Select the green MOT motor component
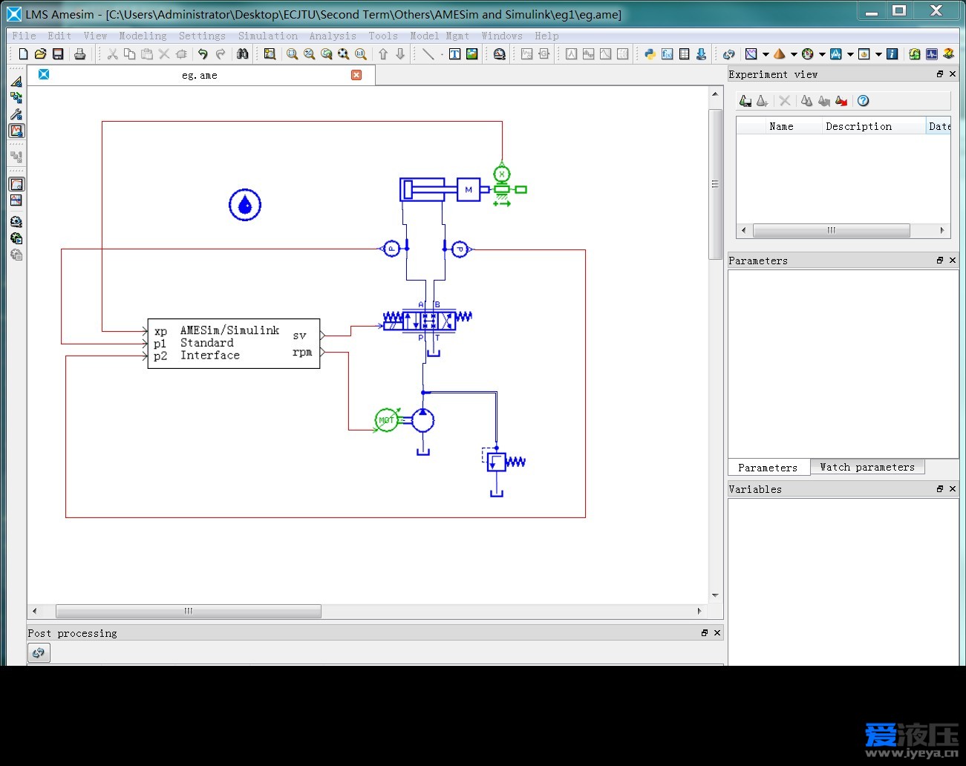 click(x=387, y=420)
